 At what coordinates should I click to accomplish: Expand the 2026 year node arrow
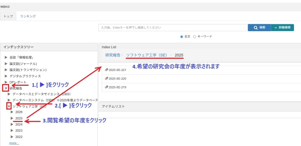pos(12,112)
